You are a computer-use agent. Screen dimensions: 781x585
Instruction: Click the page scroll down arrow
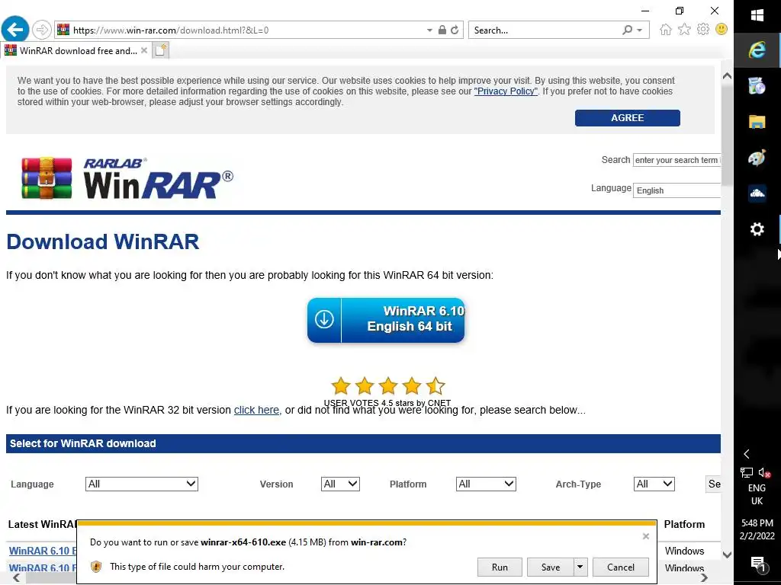(x=727, y=555)
